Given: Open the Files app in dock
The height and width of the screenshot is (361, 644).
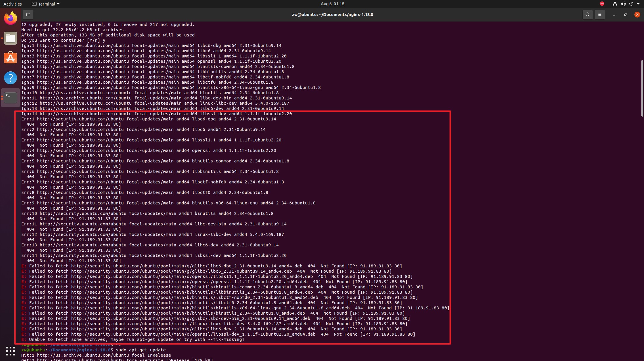Looking at the screenshot, I should 11,38.
